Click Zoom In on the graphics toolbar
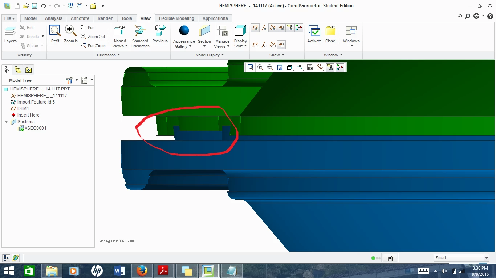 pyautogui.click(x=260, y=67)
